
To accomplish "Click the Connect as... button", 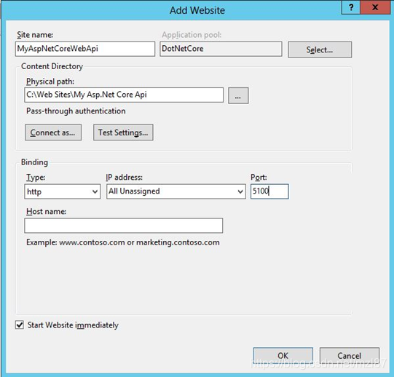I will [x=53, y=132].
